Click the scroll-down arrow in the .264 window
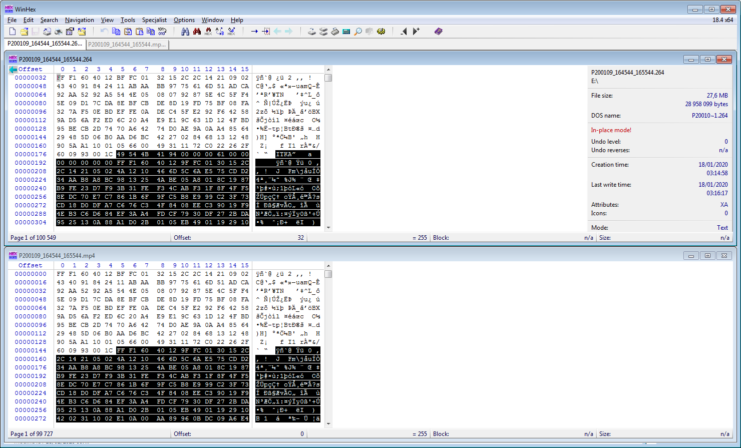Viewport: 741px width, 448px height. [x=328, y=228]
